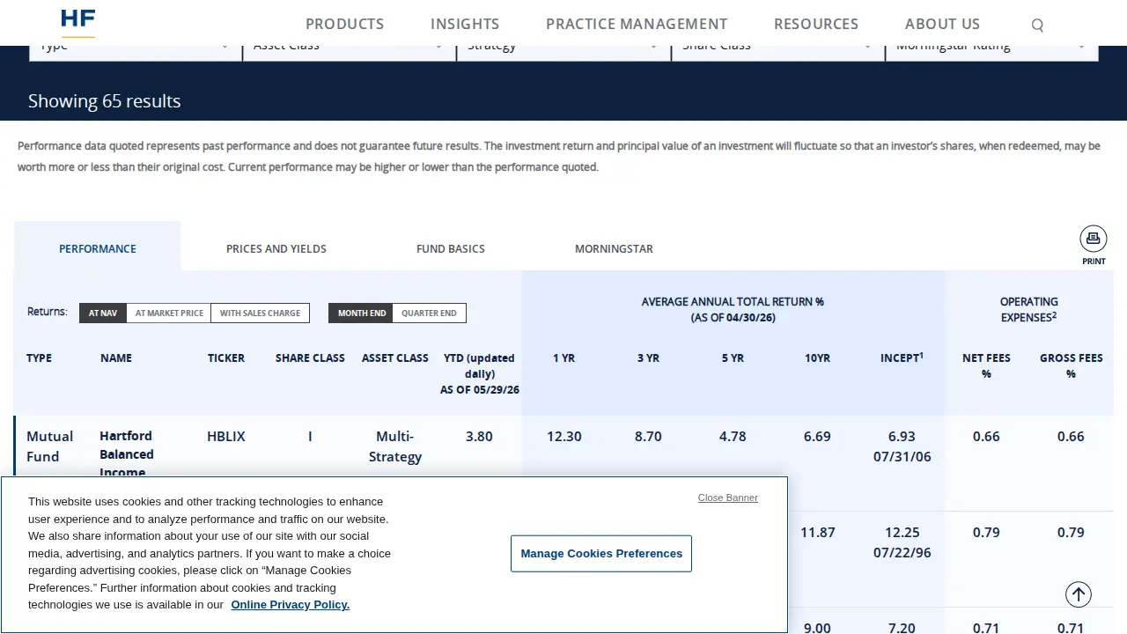Switch to the MORNINGSTAR tab
Image resolution: width=1127 pixels, height=634 pixels.
point(614,248)
